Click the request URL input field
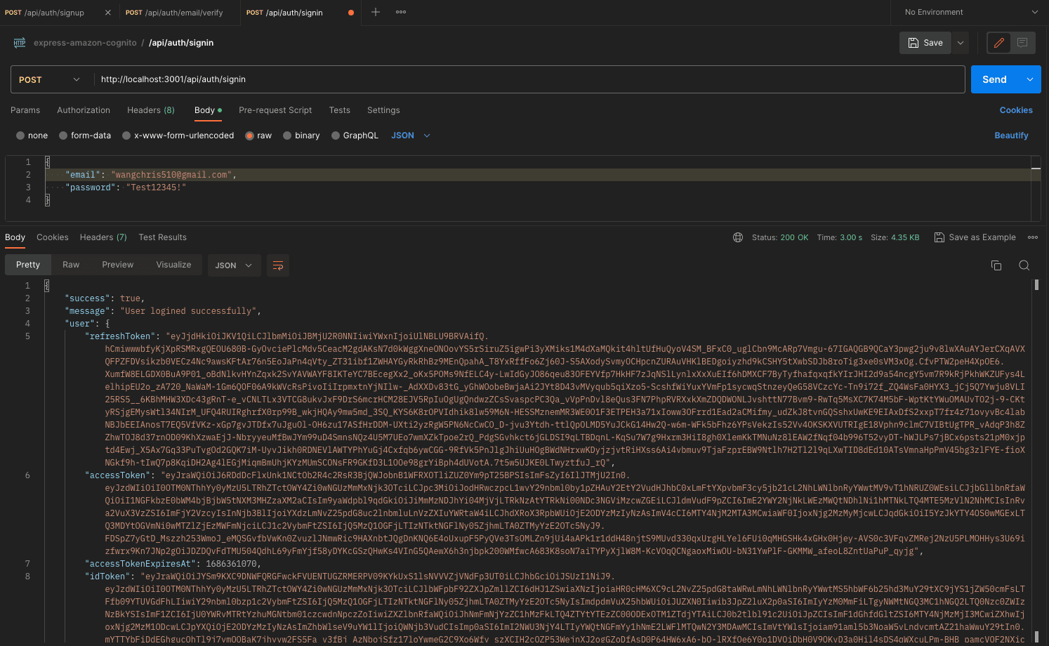The image size is (1049, 646). (x=527, y=79)
